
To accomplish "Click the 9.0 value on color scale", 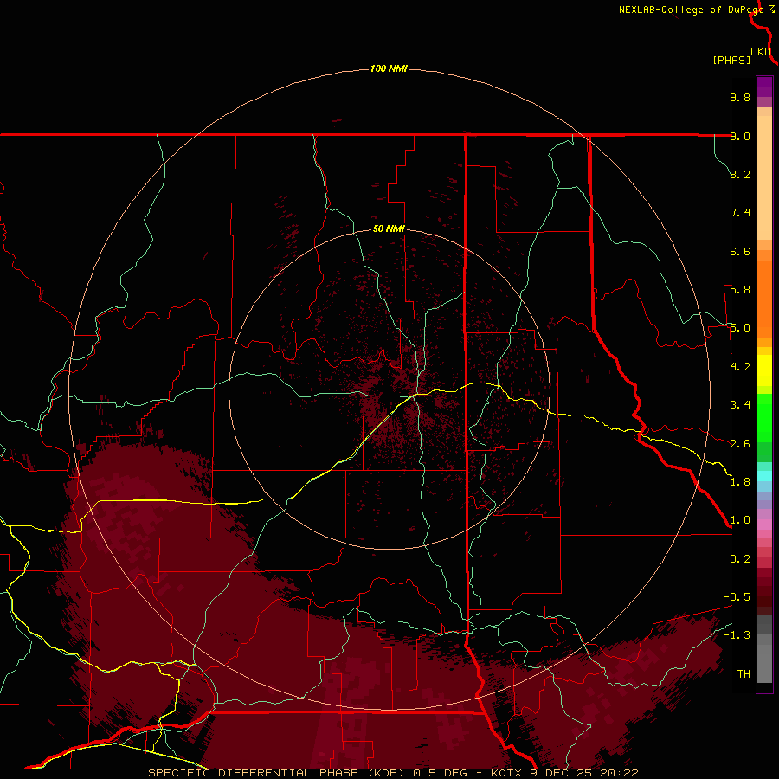I will (x=740, y=136).
